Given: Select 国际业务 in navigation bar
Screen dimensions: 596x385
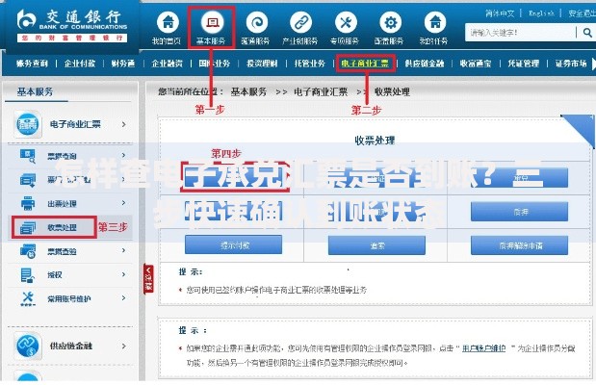Looking at the screenshot, I should (x=215, y=64).
